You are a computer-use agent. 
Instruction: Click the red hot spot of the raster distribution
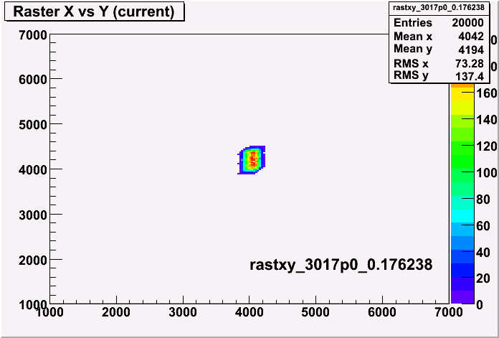pos(253,159)
